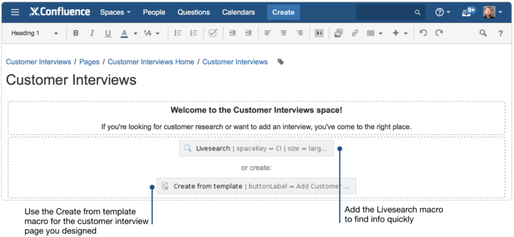
Task: Click the insert files and images icon
Action: pyautogui.click(x=339, y=33)
